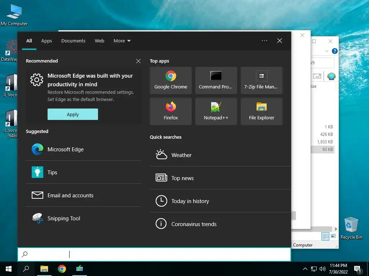Click Apply to restore Edge settings
Viewport: 369px width, 276px height.
(x=73, y=114)
